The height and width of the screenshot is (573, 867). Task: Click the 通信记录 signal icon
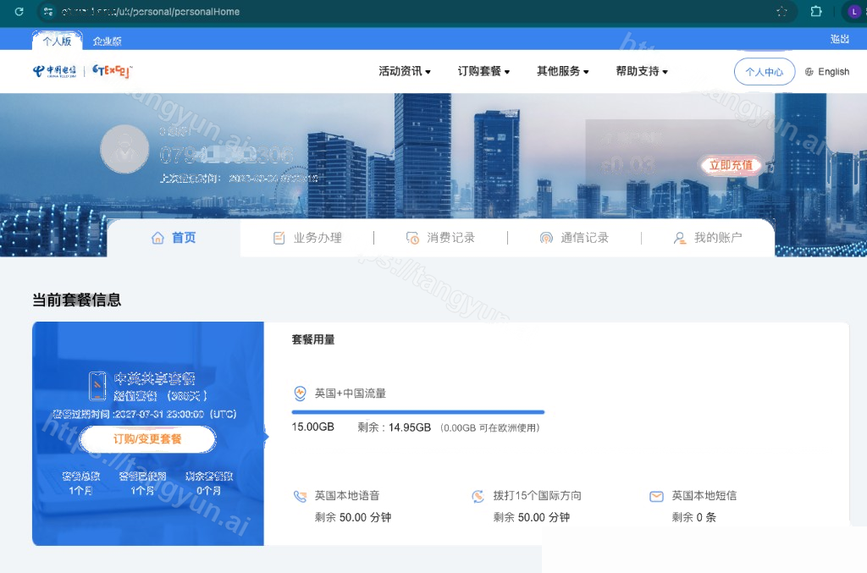pos(546,238)
